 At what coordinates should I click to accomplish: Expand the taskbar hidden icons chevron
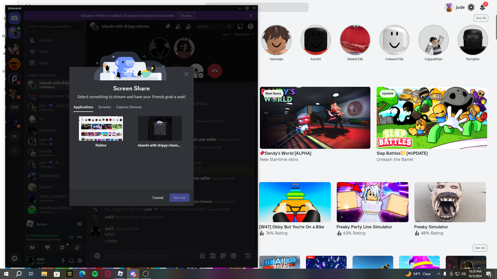[438, 274]
